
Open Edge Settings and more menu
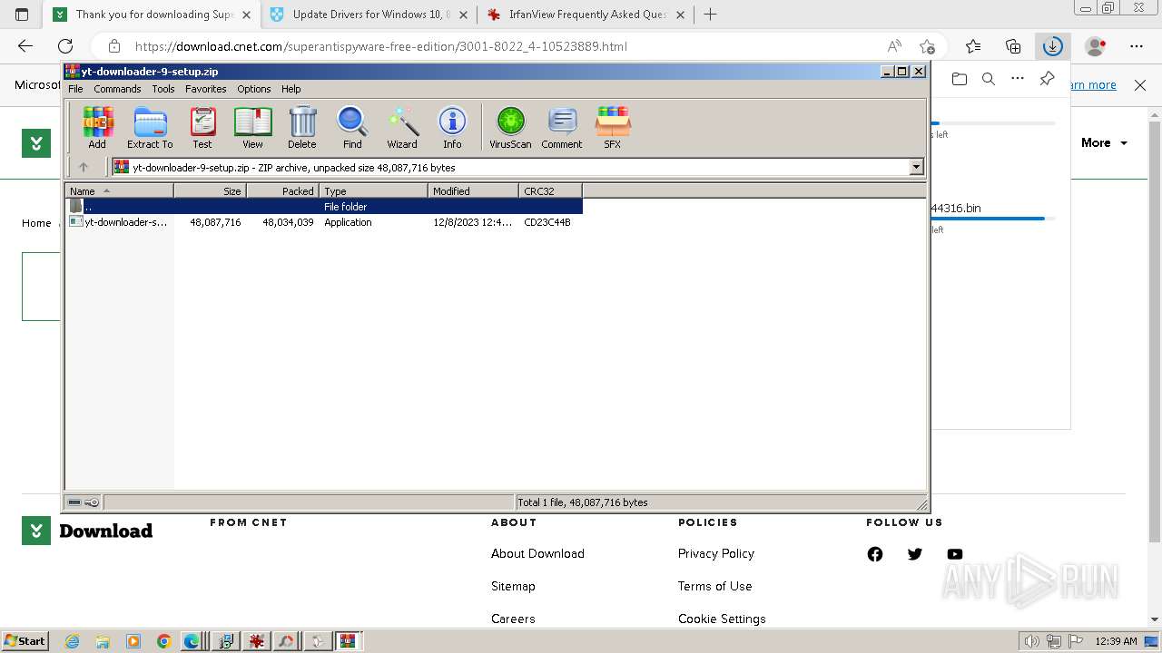1137,46
